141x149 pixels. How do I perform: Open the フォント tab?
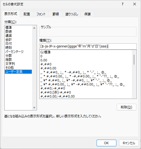[x=41, y=14]
